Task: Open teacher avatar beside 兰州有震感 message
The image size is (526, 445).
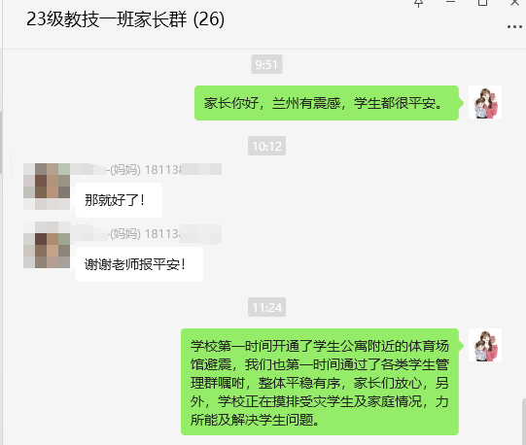Action: click(485, 102)
